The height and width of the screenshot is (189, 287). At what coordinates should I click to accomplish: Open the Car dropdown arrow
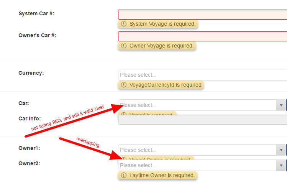coord(281,105)
